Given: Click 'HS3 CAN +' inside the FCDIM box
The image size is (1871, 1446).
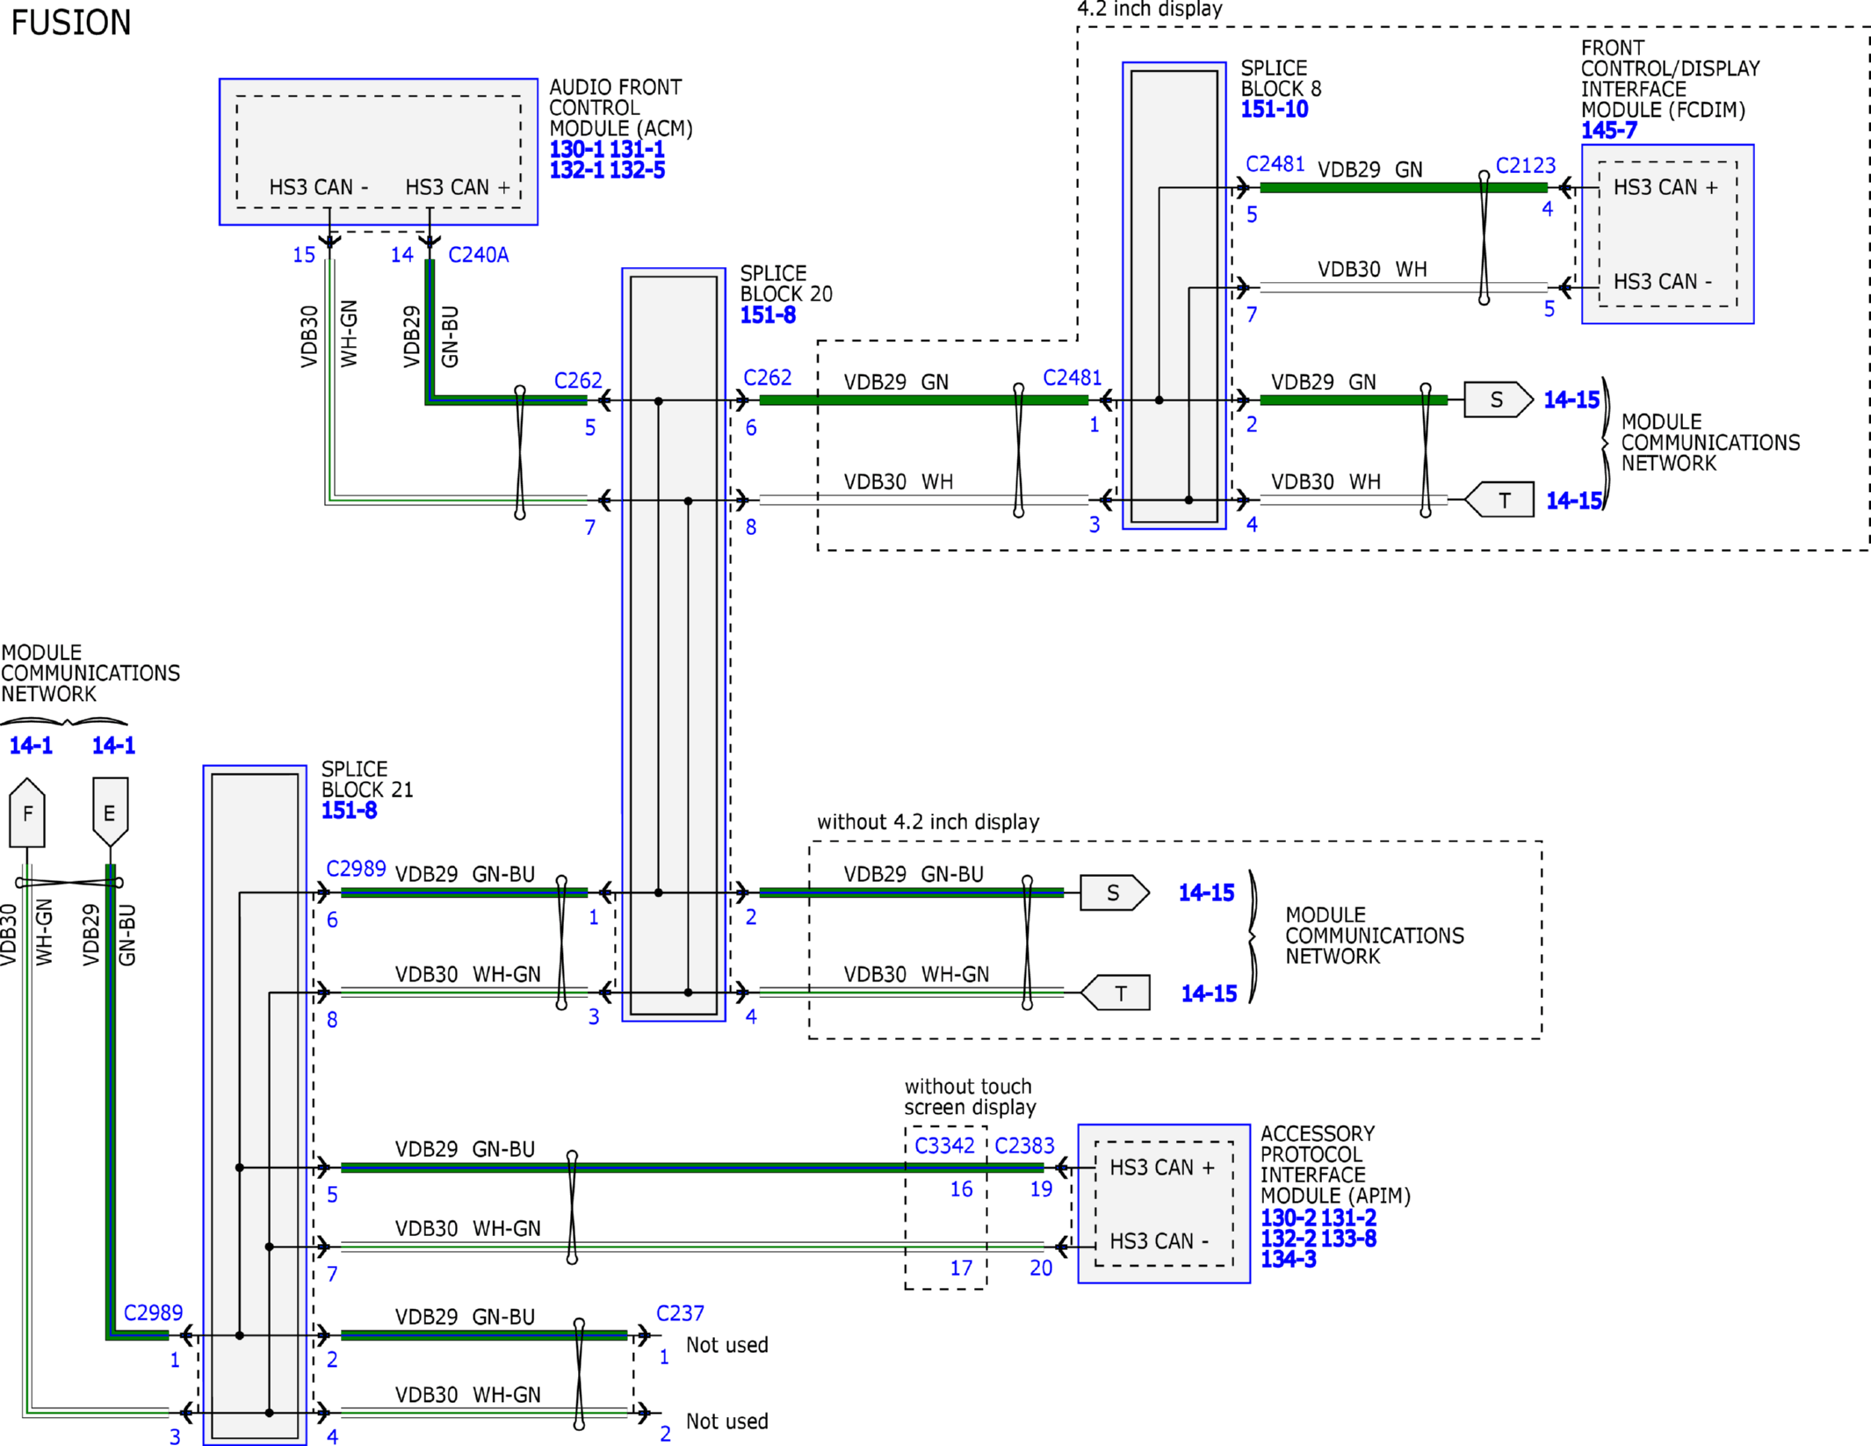Looking at the screenshot, I should [1665, 188].
